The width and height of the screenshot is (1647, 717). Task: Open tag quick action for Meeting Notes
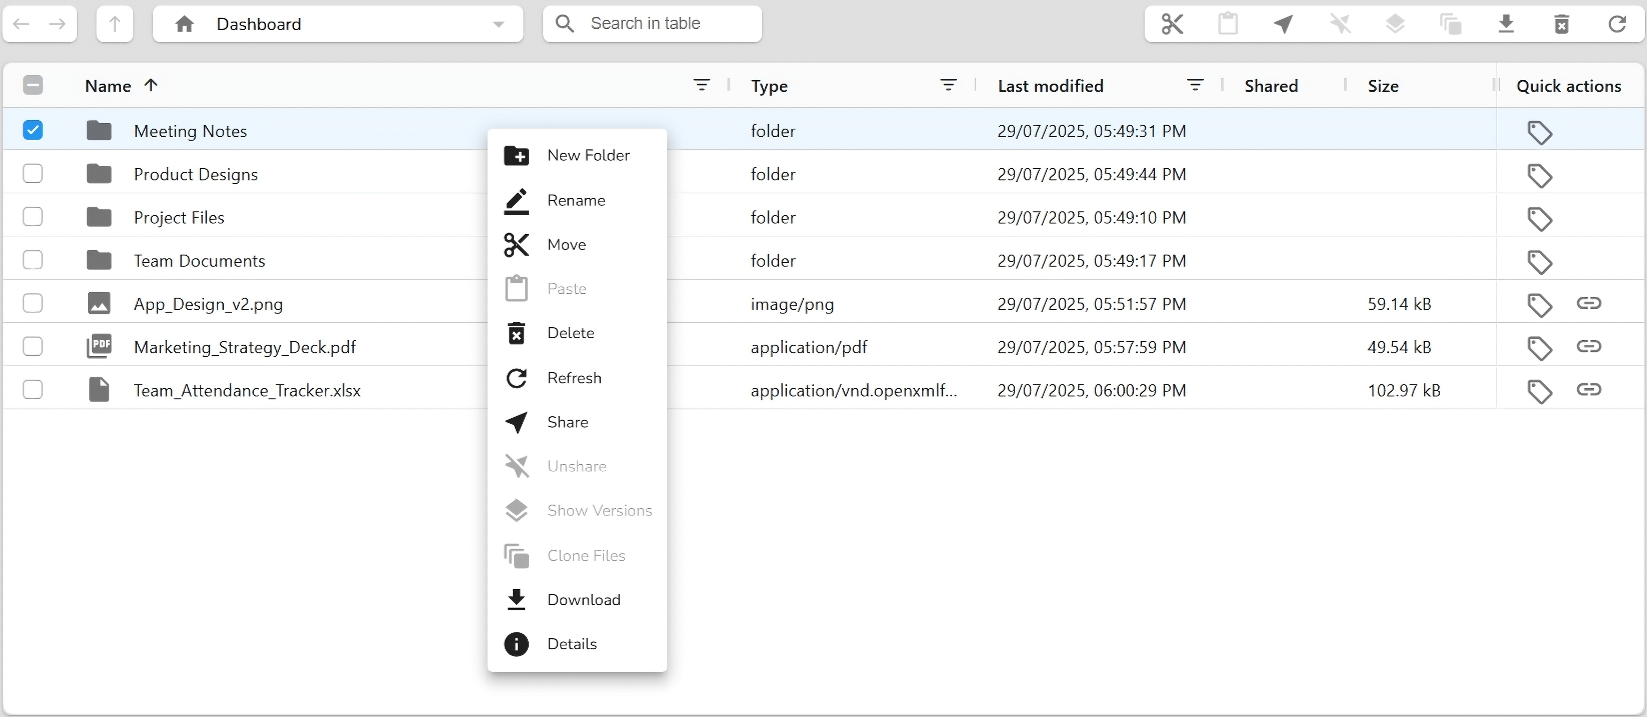[x=1541, y=132]
